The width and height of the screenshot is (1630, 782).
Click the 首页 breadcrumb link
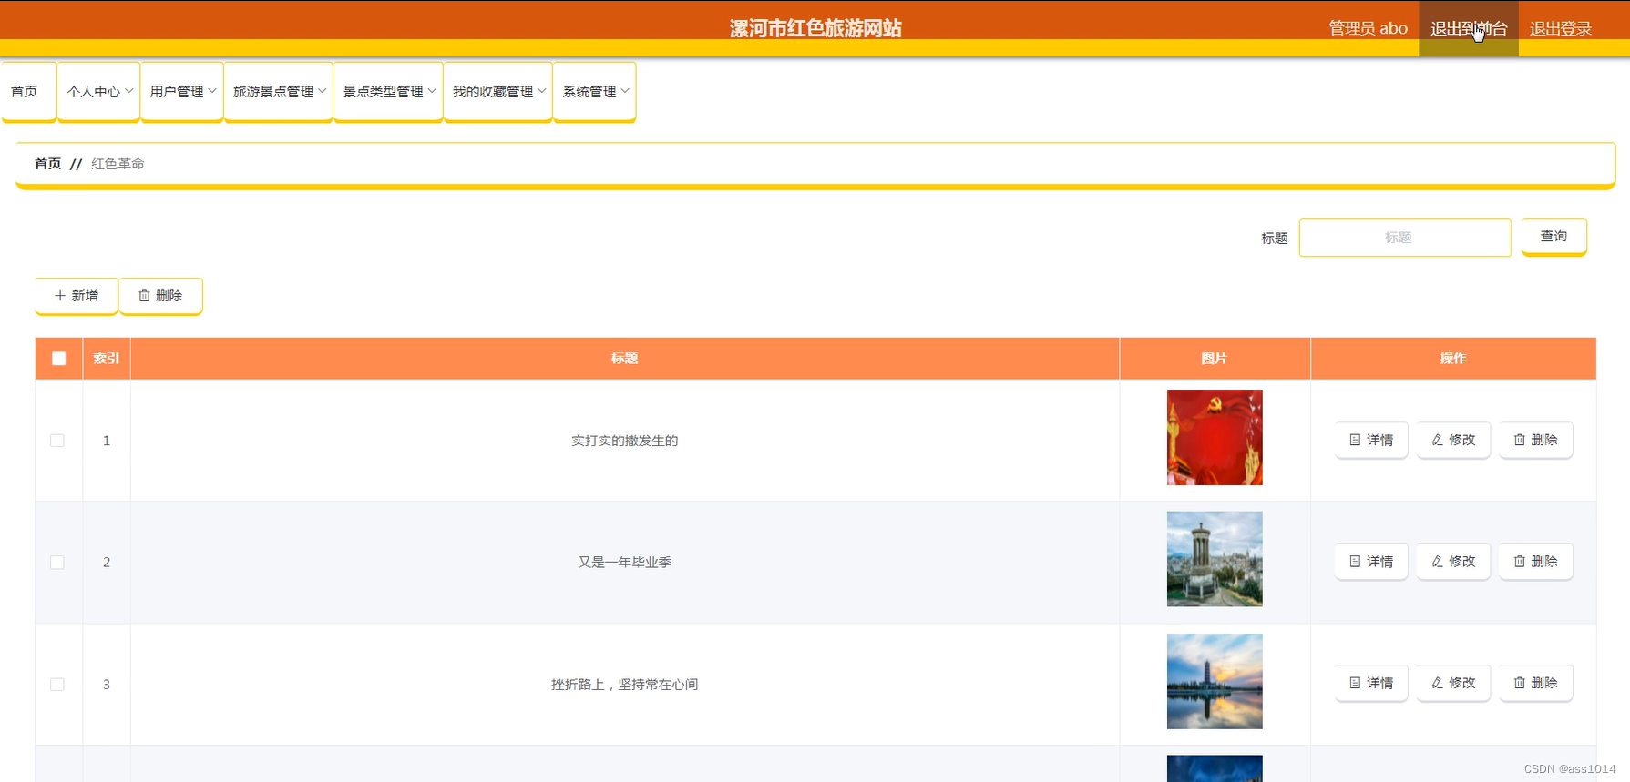coord(47,164)
